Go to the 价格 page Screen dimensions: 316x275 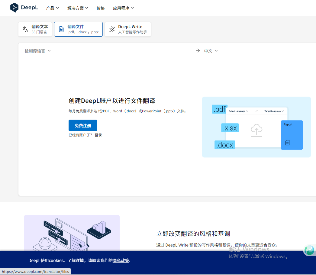pyautogui.click(x=101, y=8)
